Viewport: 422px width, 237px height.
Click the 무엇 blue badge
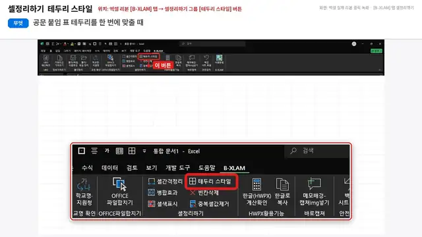[18, 23]
